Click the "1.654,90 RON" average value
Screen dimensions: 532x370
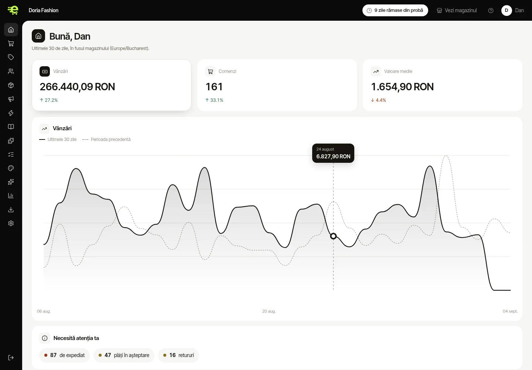coord(402,87)
